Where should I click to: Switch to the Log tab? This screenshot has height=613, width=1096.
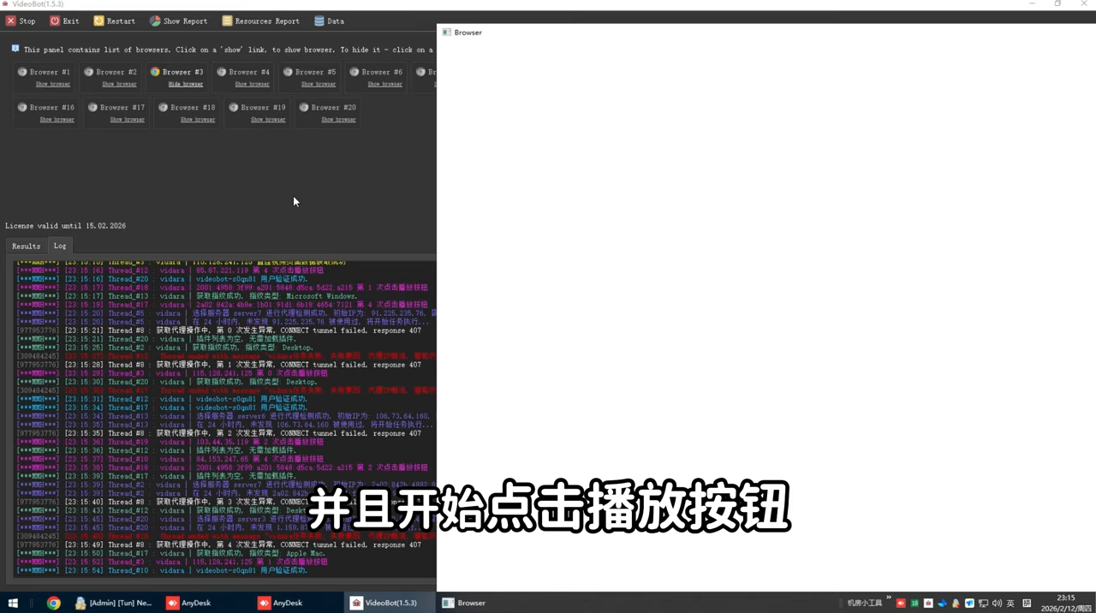(60, 246)
